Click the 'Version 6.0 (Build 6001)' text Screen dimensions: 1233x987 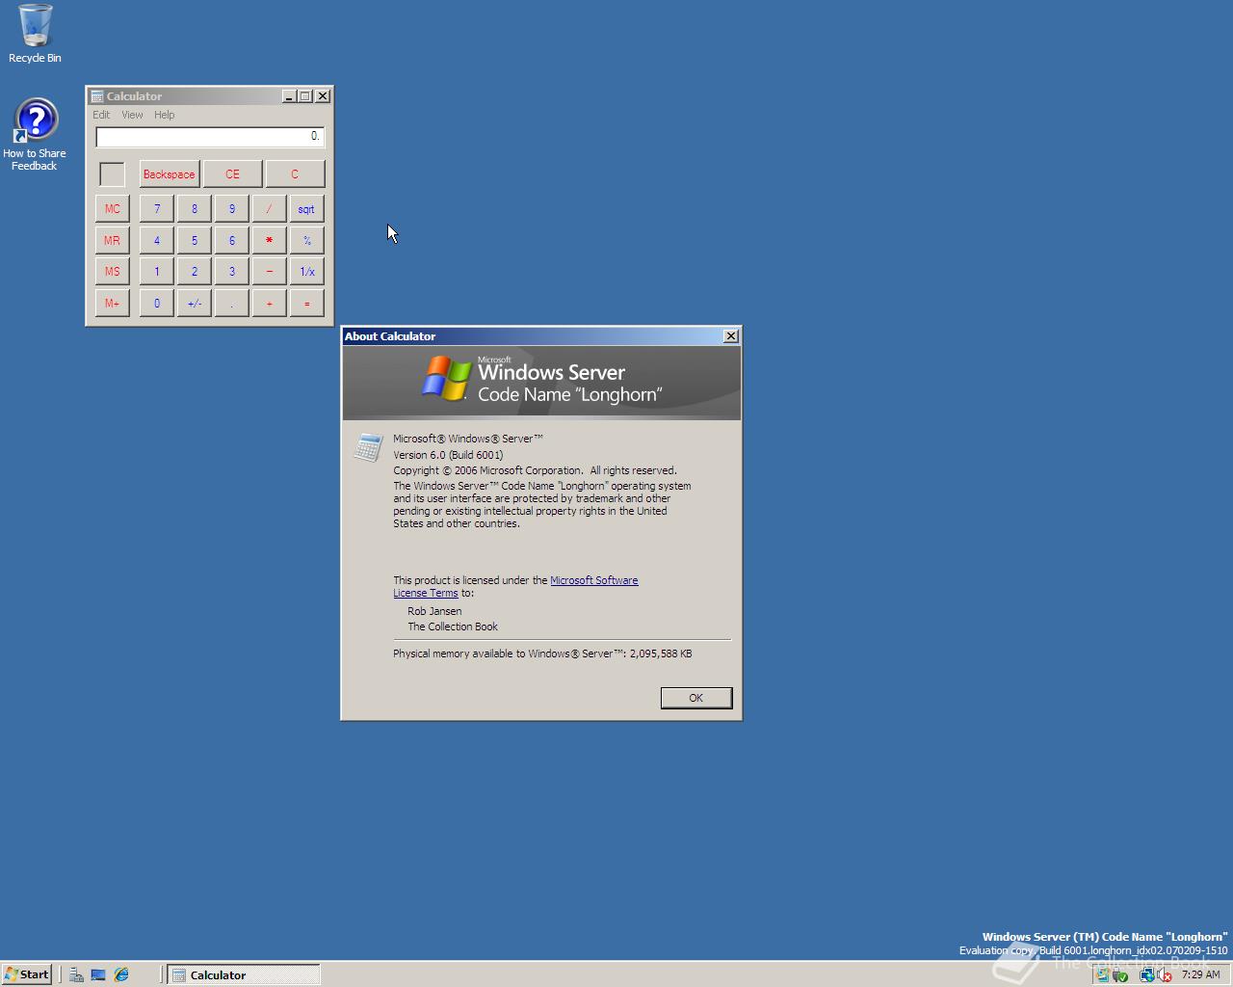pos(448,455)
